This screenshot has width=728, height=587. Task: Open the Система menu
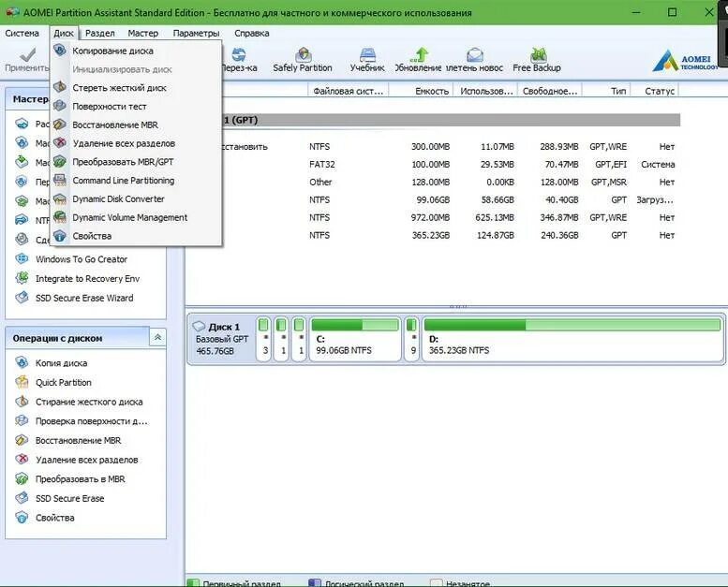coord(22,33)
